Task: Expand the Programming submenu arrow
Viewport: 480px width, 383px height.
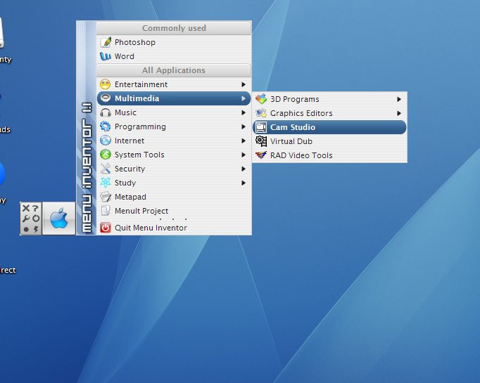Action: (244, 126)
